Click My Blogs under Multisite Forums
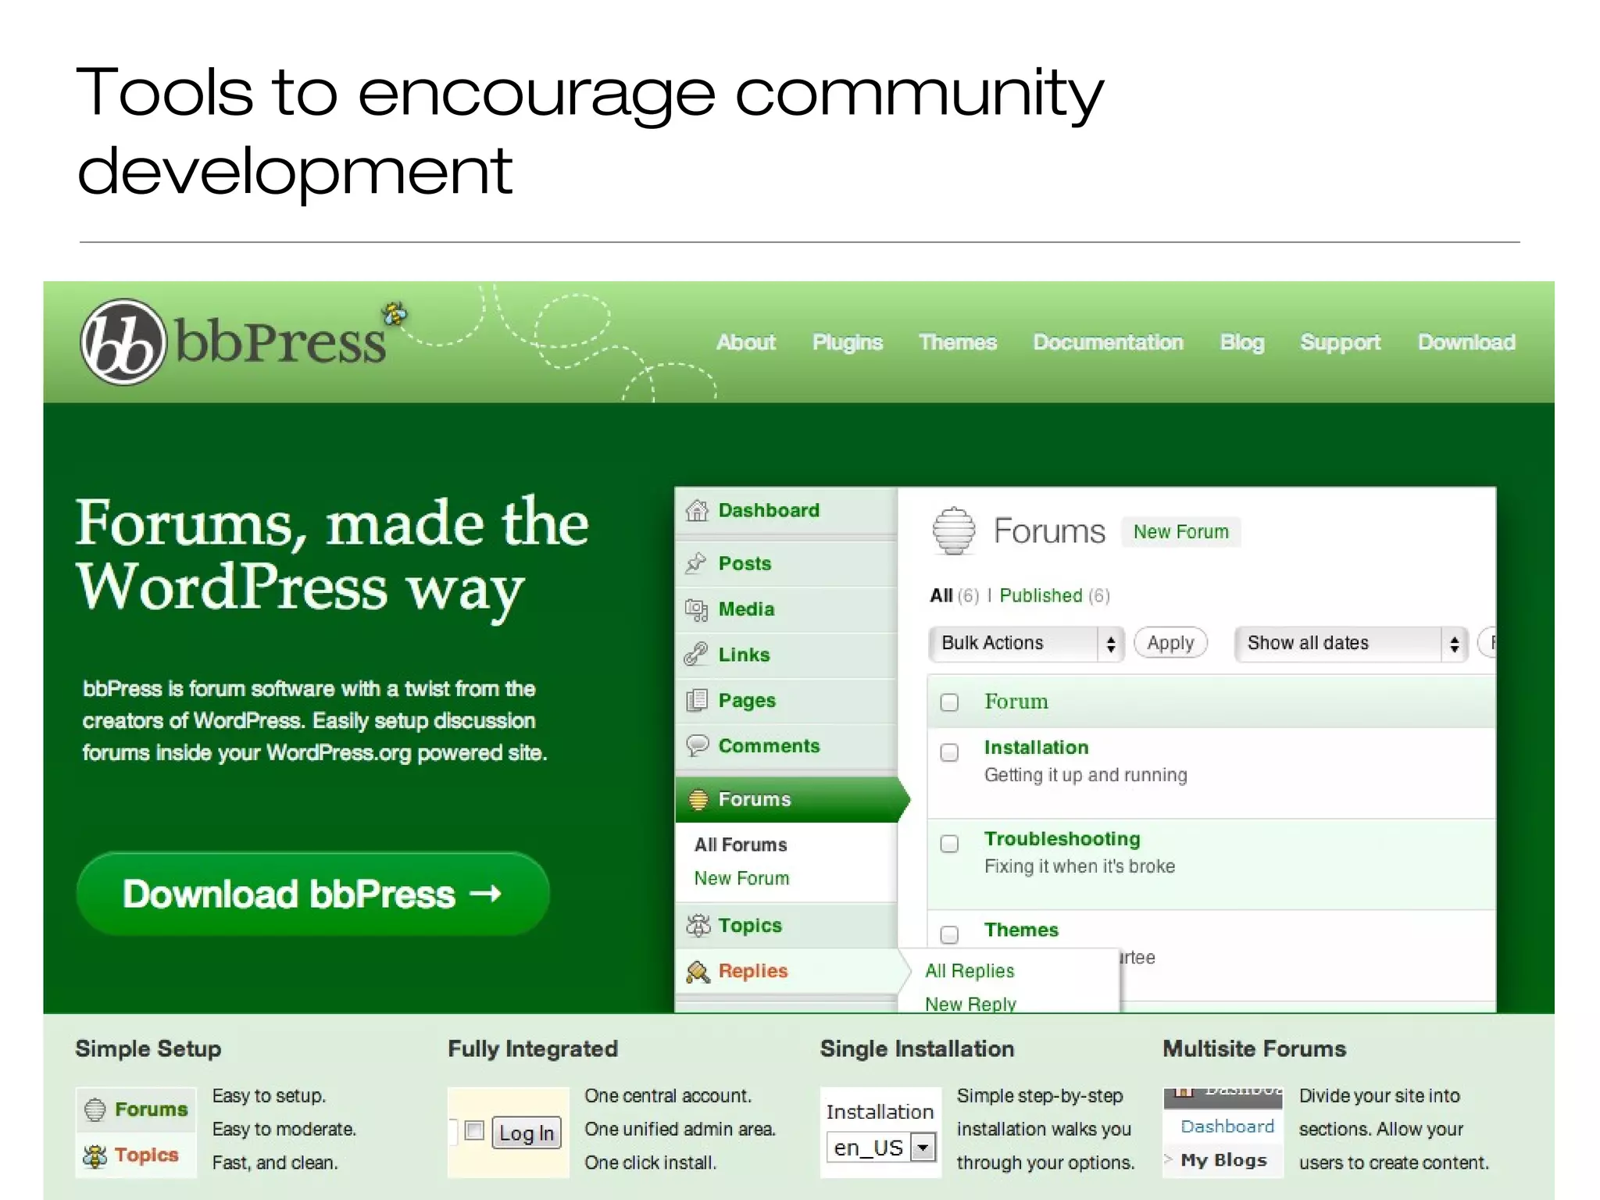 tap(1223, 1160)
